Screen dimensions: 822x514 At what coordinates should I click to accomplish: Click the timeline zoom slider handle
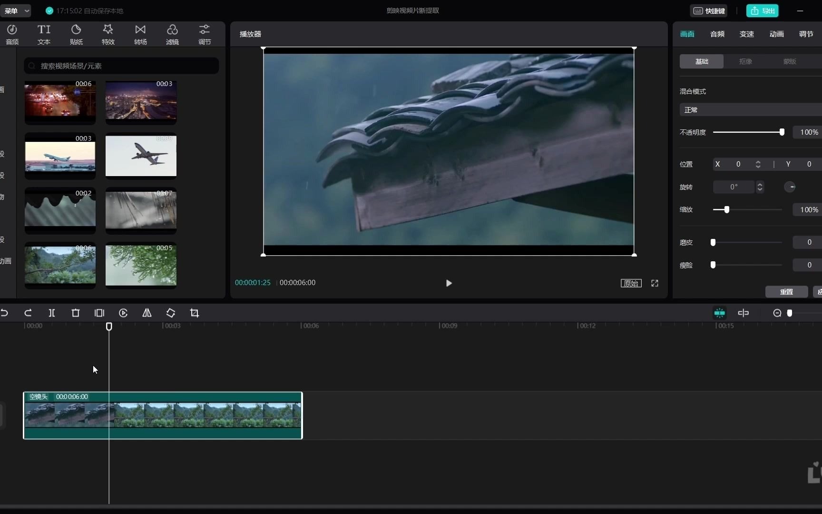(790, 313)
